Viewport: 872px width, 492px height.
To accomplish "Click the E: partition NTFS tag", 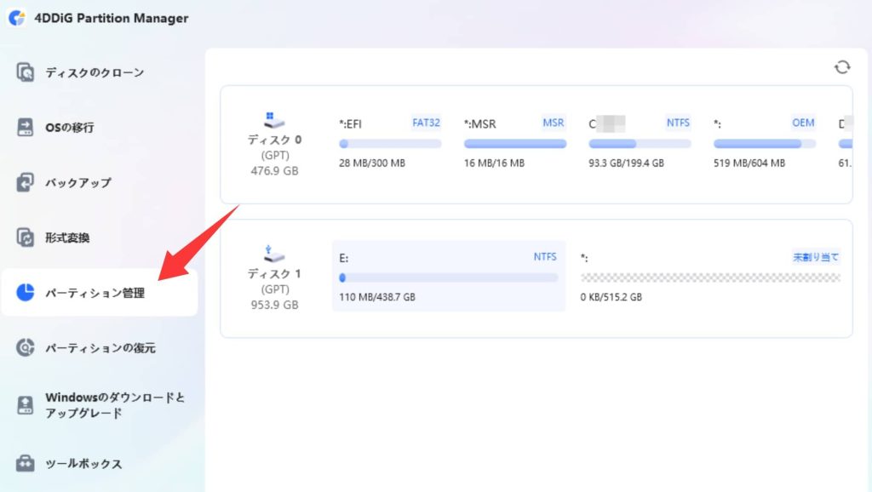I will pos(545,257).
